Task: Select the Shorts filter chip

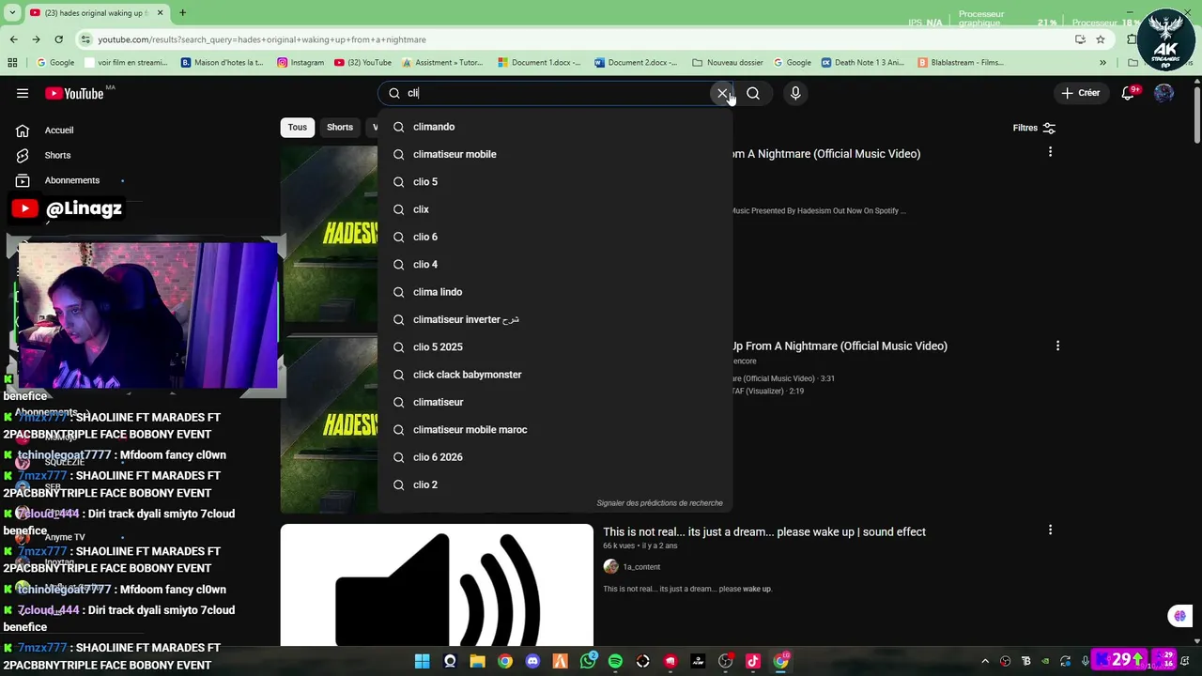Action: 340,128
